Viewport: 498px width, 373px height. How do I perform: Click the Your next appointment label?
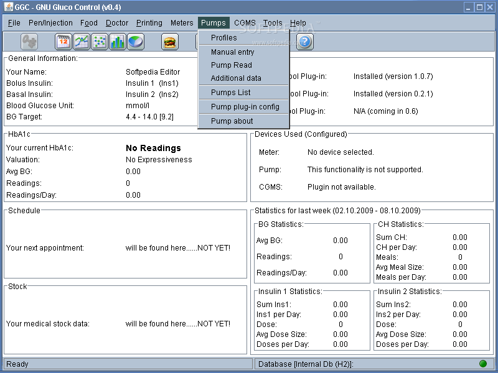coord(45,248)
